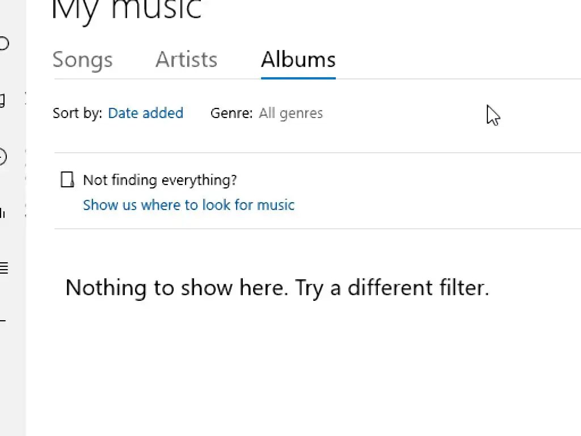Viewport: 581px width, 436px height.
Task: Open Playlists list icon in sidebar
Action: click(x=4, y=268)
